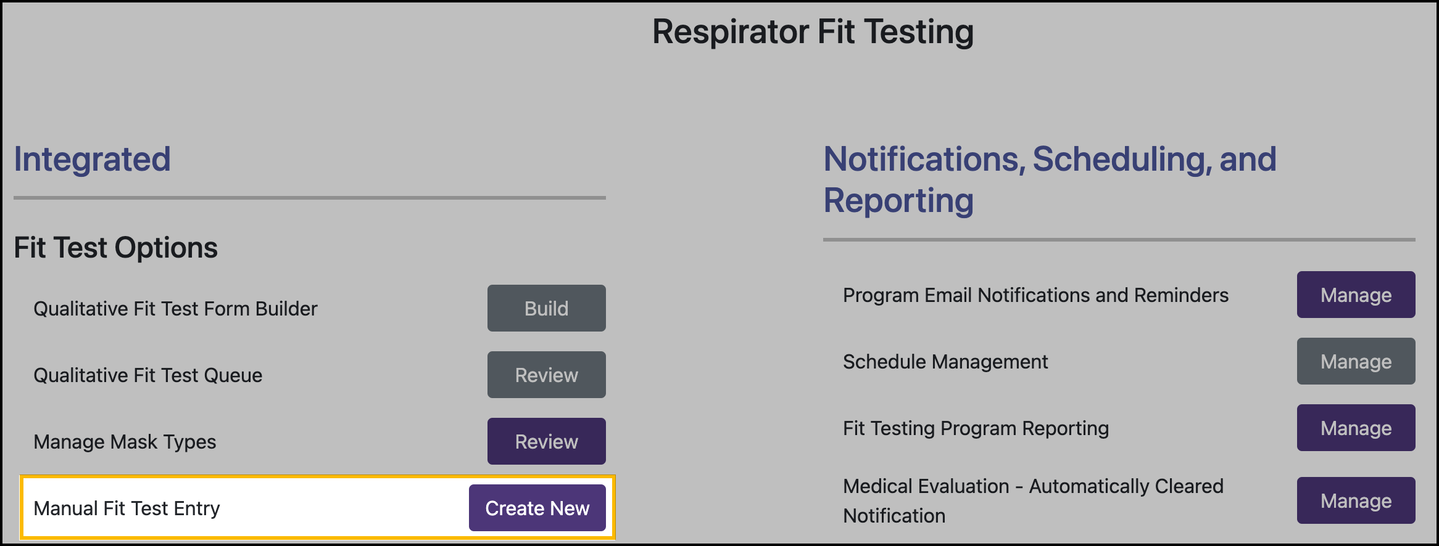Manage Fit Testing Program Reporting

point(1355,428)
